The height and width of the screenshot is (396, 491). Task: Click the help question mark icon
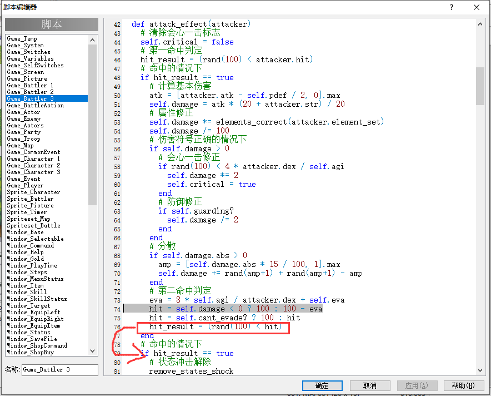(451, 7)
